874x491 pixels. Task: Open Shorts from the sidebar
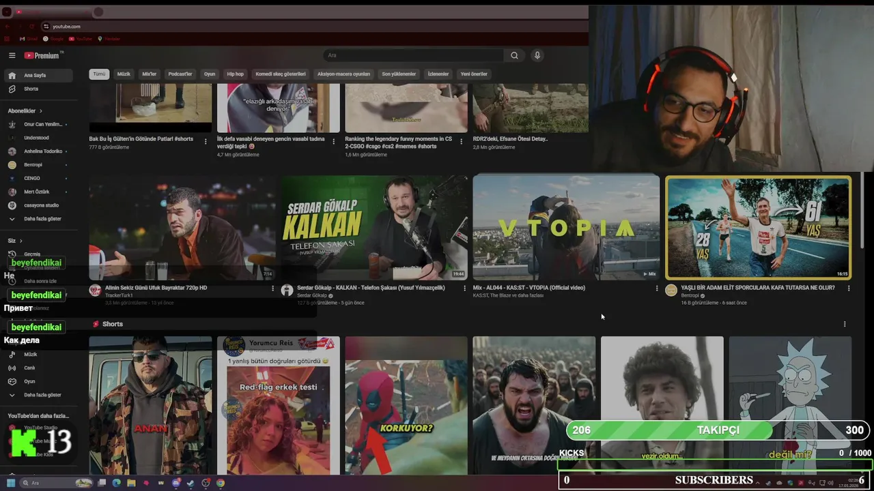[40, 89]
